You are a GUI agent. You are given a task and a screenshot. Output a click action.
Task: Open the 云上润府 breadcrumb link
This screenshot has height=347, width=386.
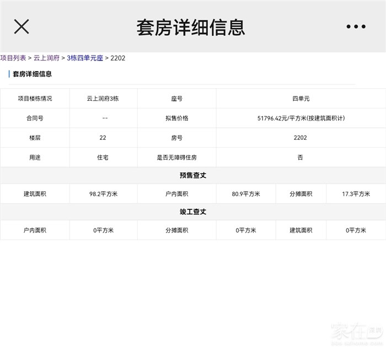(x=47, y=58)
